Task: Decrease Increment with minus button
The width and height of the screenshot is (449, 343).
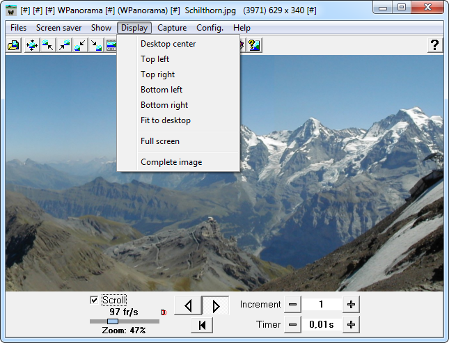Action: (x=292, y=304)
